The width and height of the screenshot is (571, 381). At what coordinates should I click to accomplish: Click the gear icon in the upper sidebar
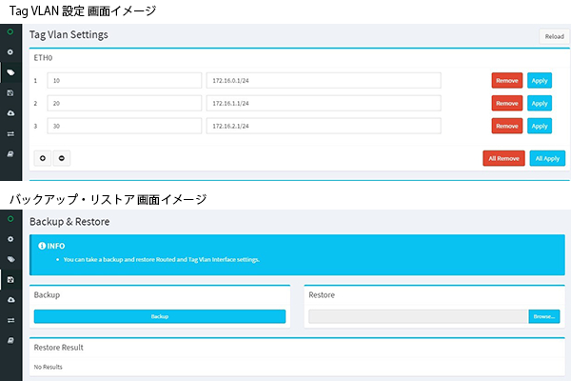[x=10, y=50]
